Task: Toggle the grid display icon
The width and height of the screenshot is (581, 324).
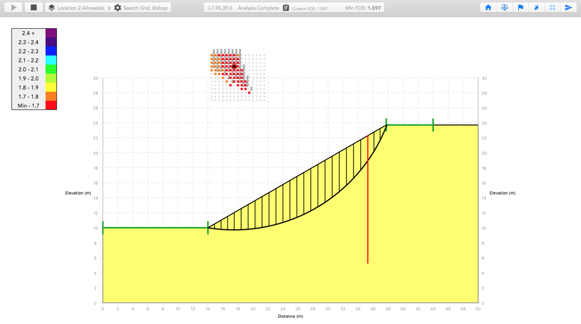Action: click(552, 8)
